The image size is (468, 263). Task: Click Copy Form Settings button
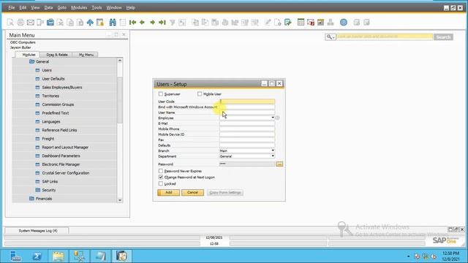[x=225, y=192]
